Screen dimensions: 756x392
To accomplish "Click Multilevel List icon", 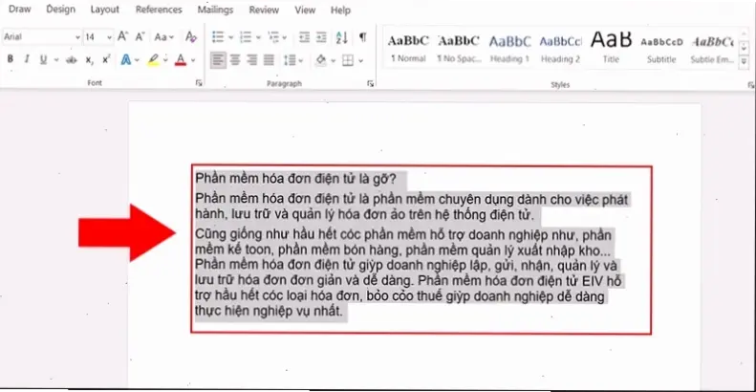I will (273, 36).
